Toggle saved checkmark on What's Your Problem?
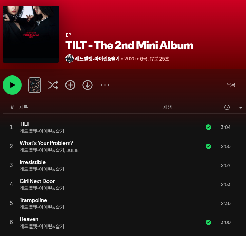Screen dimensions: 246x236 [x=208, y=146]
